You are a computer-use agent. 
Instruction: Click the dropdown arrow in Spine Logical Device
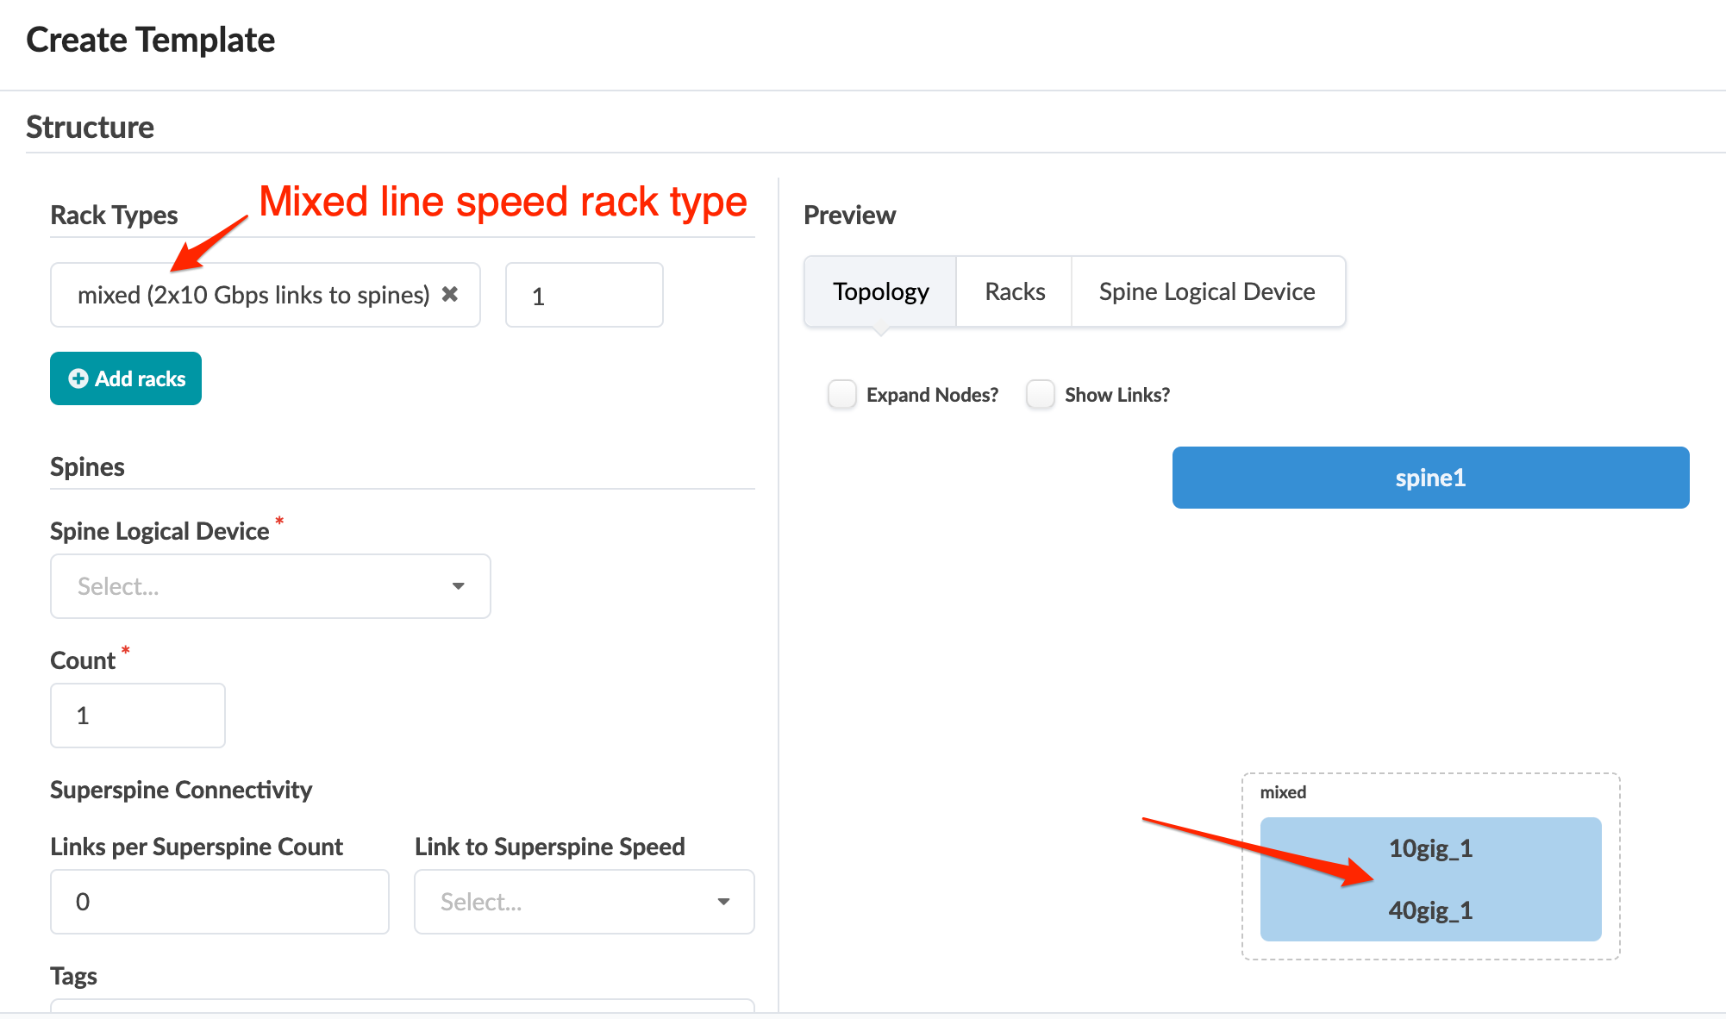point(459,586)
